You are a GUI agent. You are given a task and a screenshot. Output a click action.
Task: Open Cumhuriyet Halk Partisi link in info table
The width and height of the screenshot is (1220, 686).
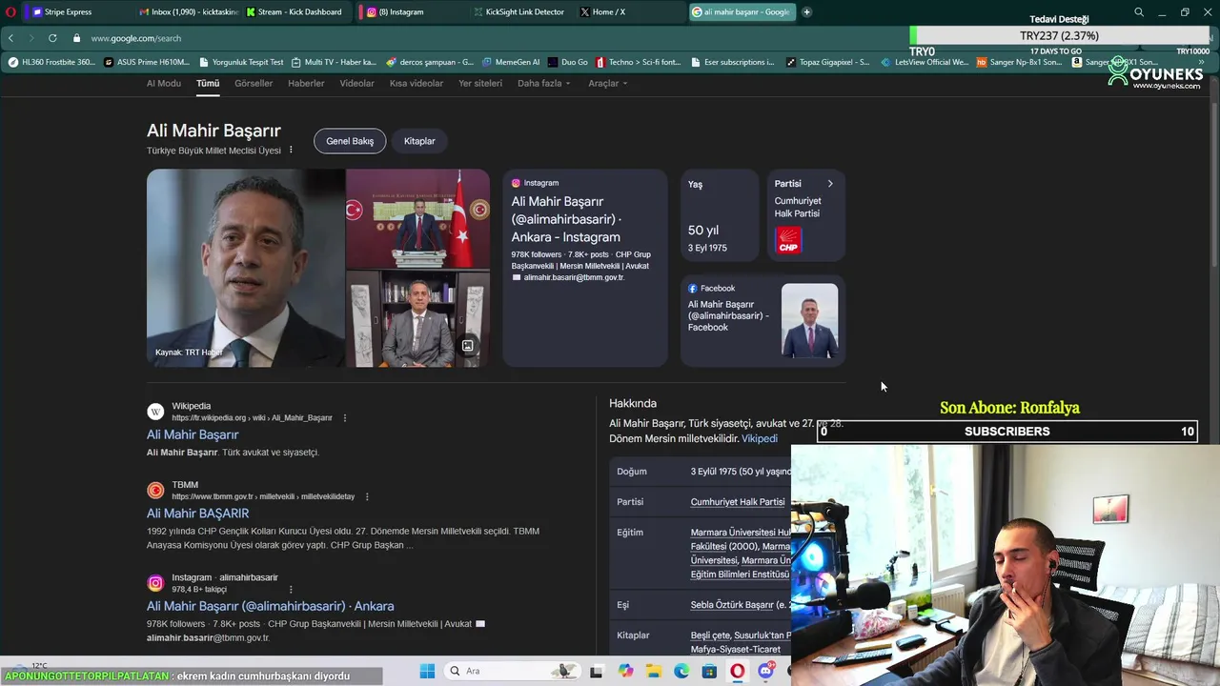point(738,502)
